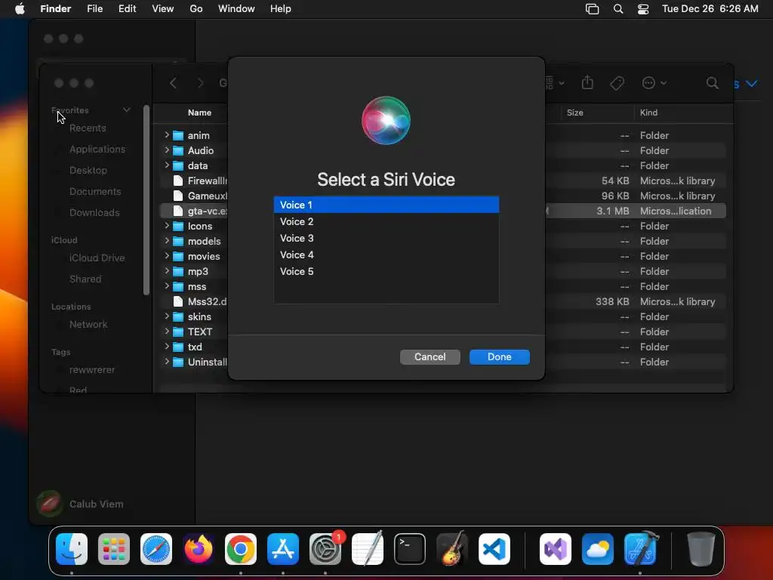Sort by the Name column header
The width and height of the screenshot is (773, 580).
[199, 113]
